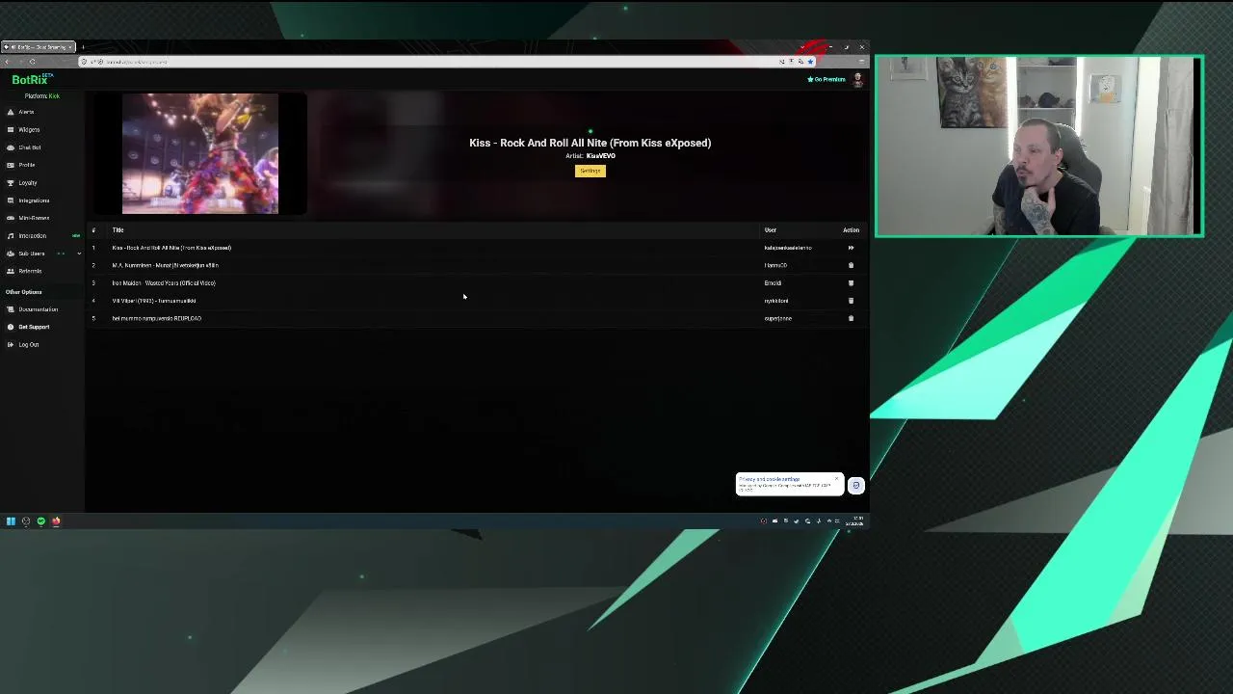The height and width of the screenshot is (694, 1233).
Task: Delete the M.A. Numminen song from queue
Action: pyautogui.click(x=851, y=265)
